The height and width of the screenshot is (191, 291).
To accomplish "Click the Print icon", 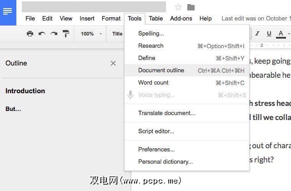I will point(30,34).
